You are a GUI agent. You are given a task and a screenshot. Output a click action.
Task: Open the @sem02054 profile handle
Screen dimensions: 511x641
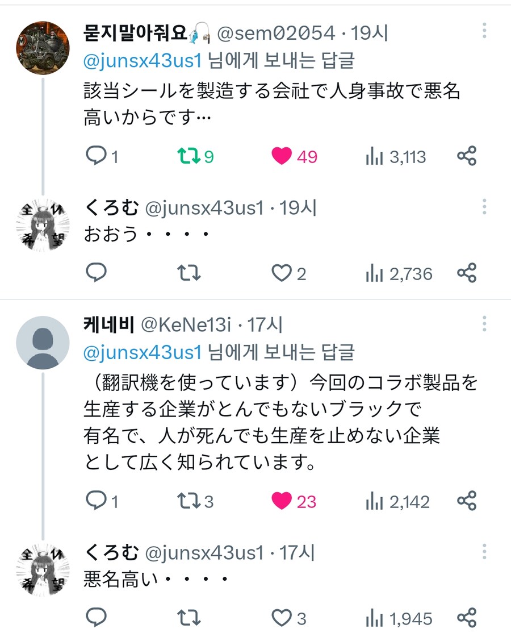click(x=277, y=34)
